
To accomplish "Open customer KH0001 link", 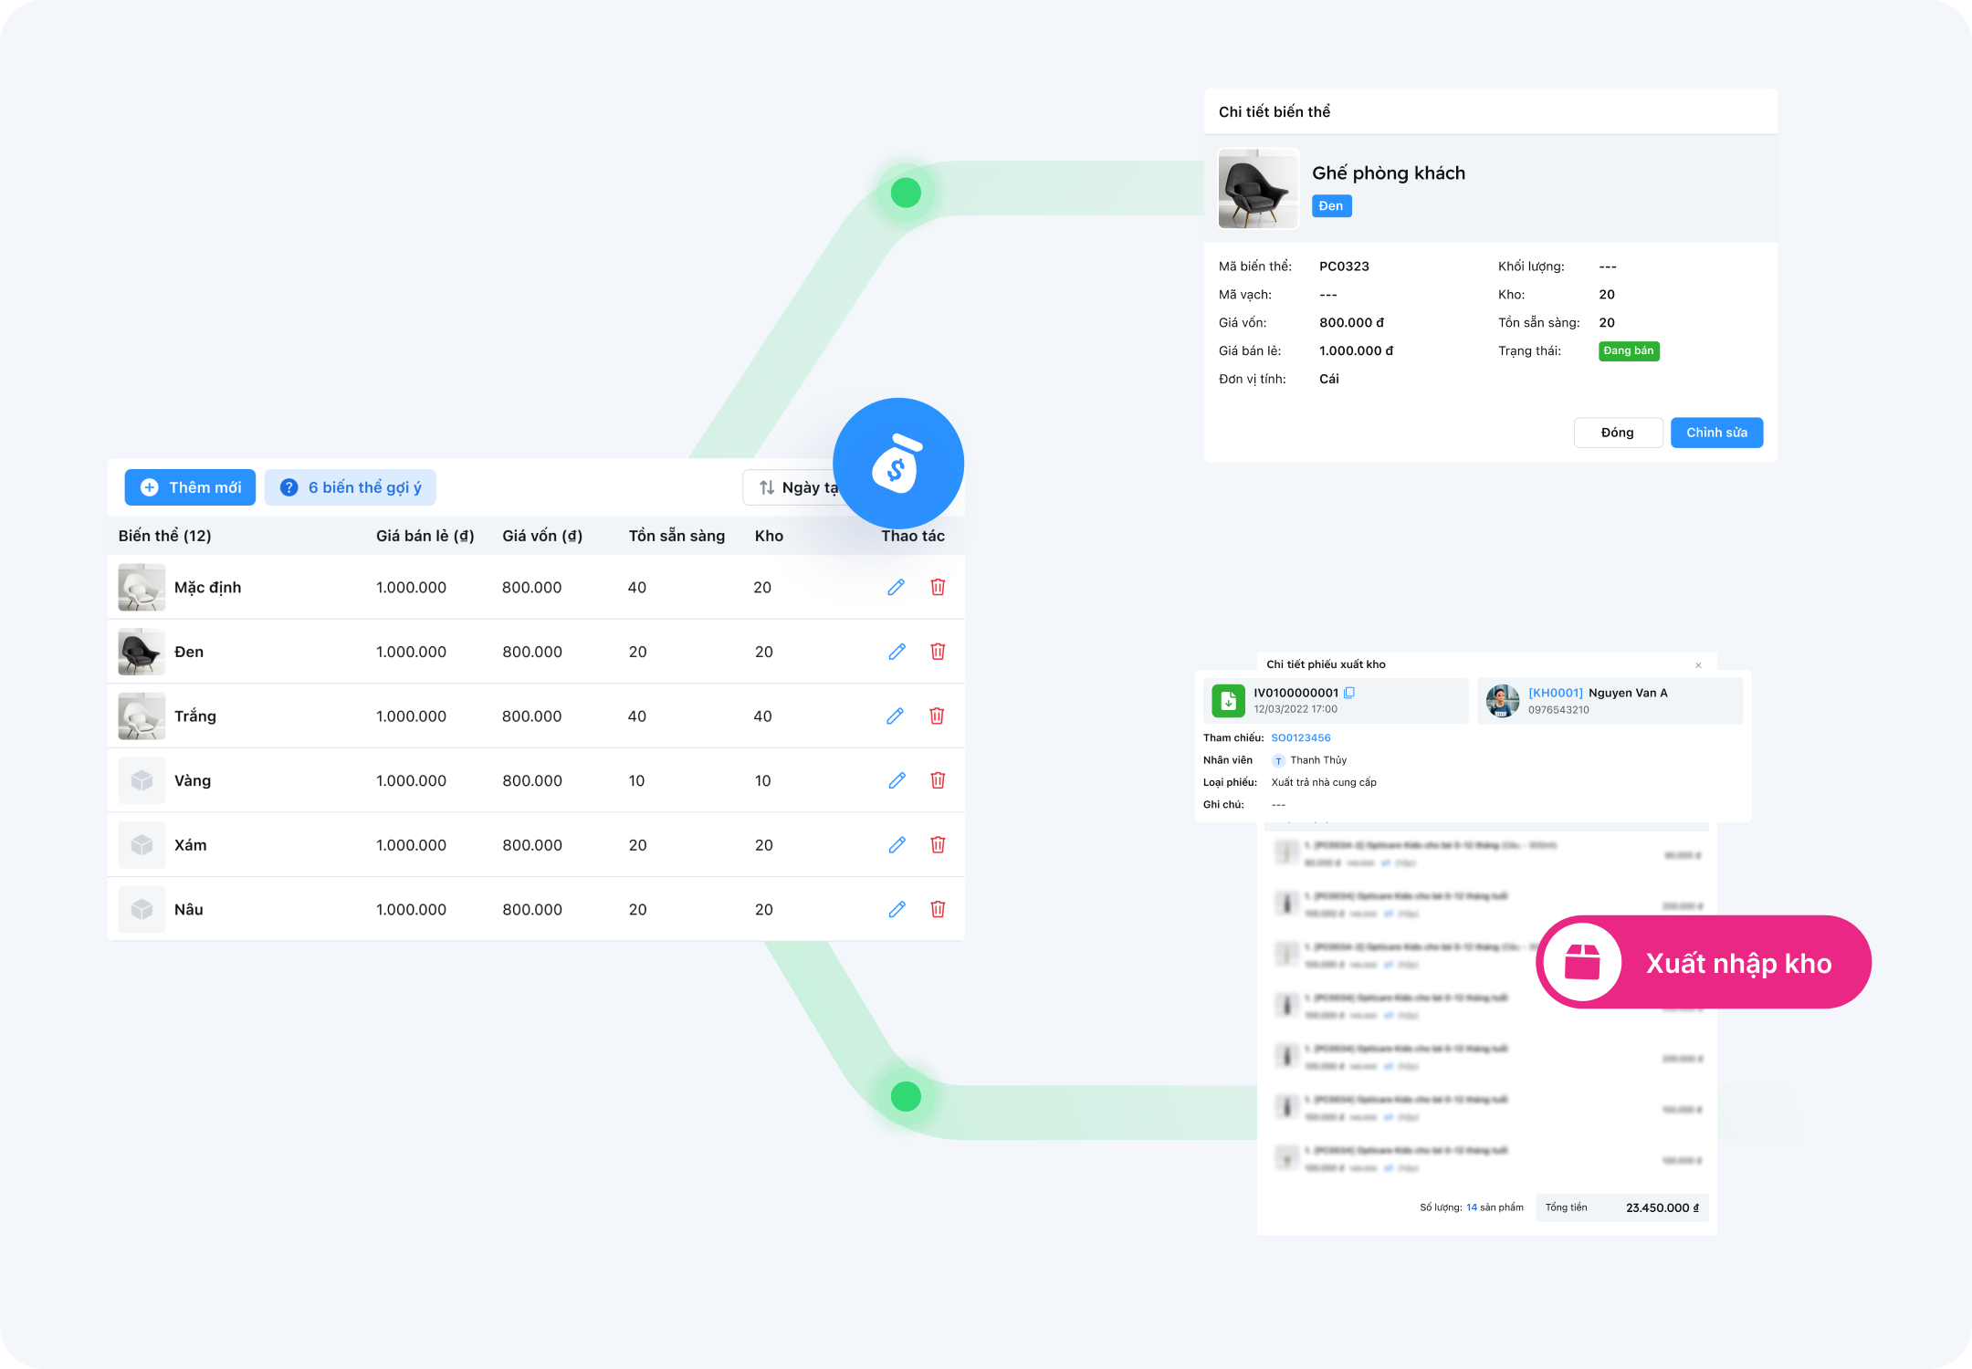I will click(x=1555, y=693).
